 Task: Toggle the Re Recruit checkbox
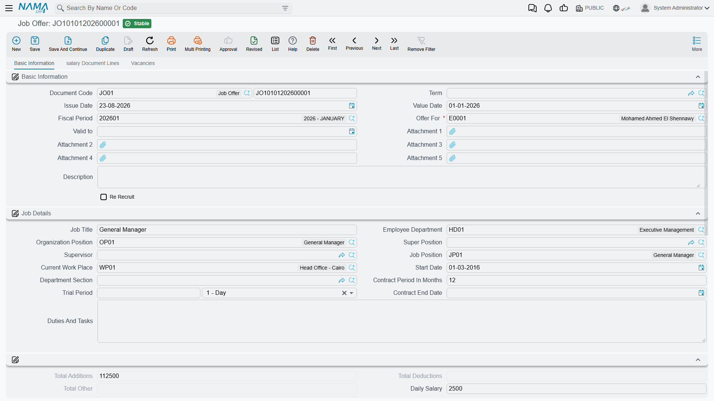[103, 197]
